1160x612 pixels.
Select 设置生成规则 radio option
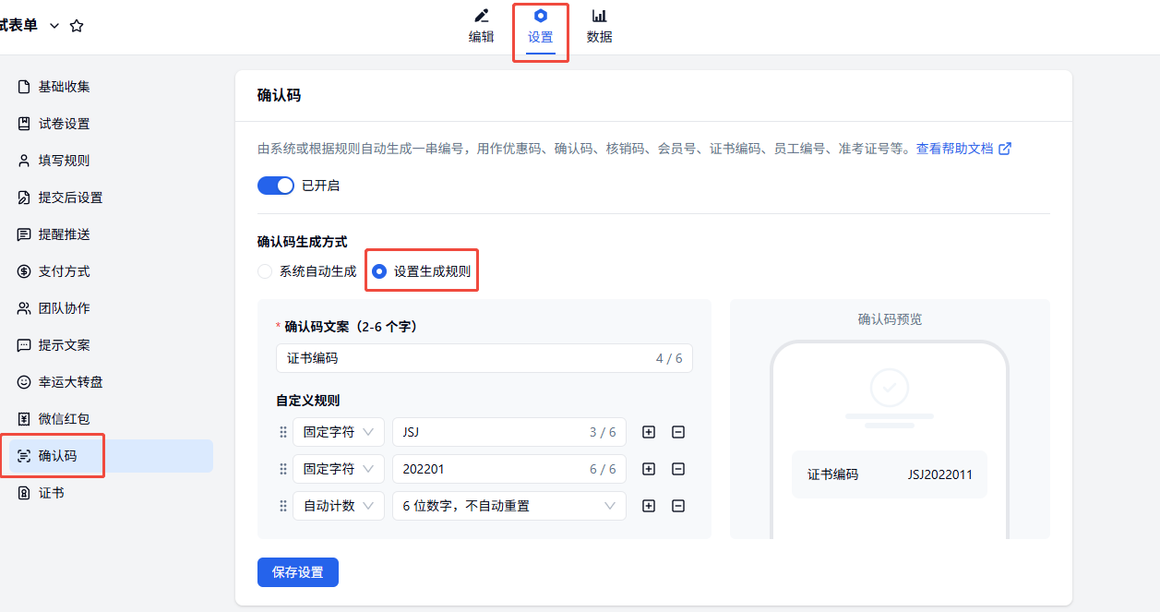pyautogui.click(x=379, y=271)
